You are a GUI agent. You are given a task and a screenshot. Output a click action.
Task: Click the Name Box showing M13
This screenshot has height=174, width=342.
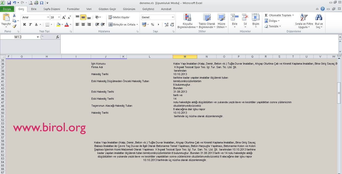pos(18,37)
